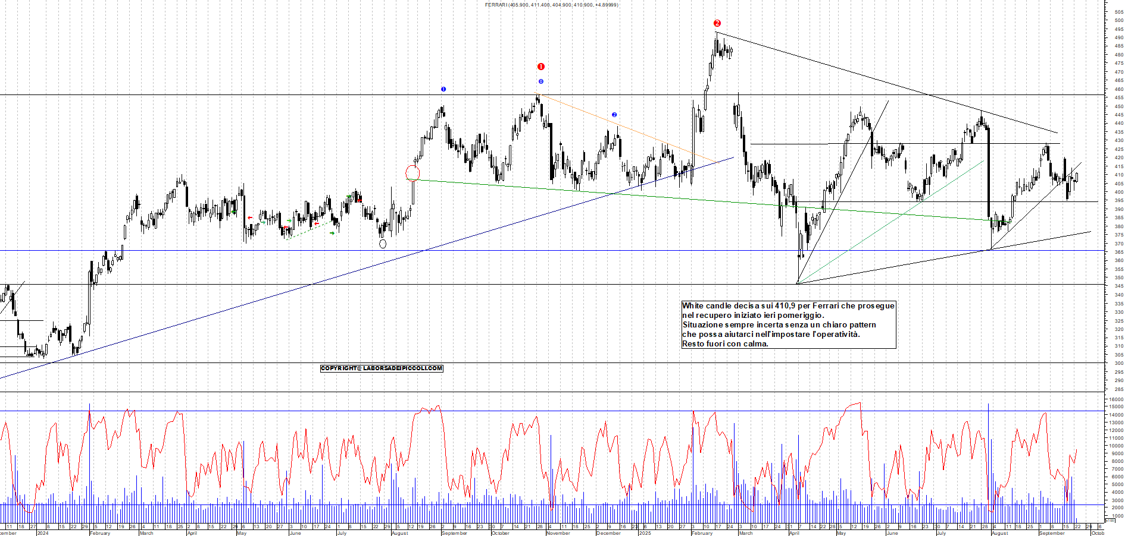Click the 'November' label on the time axis
The image size is (1125, 536).
pos(558,533)
